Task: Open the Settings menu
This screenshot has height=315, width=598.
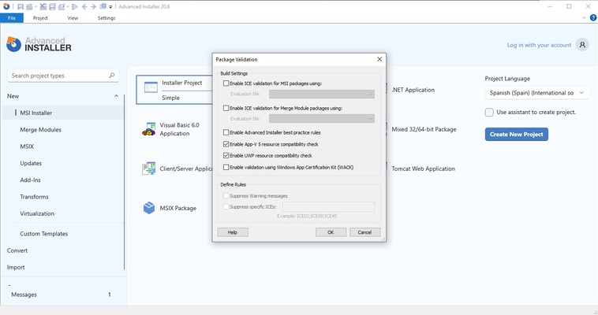Action: coord(107,18)
